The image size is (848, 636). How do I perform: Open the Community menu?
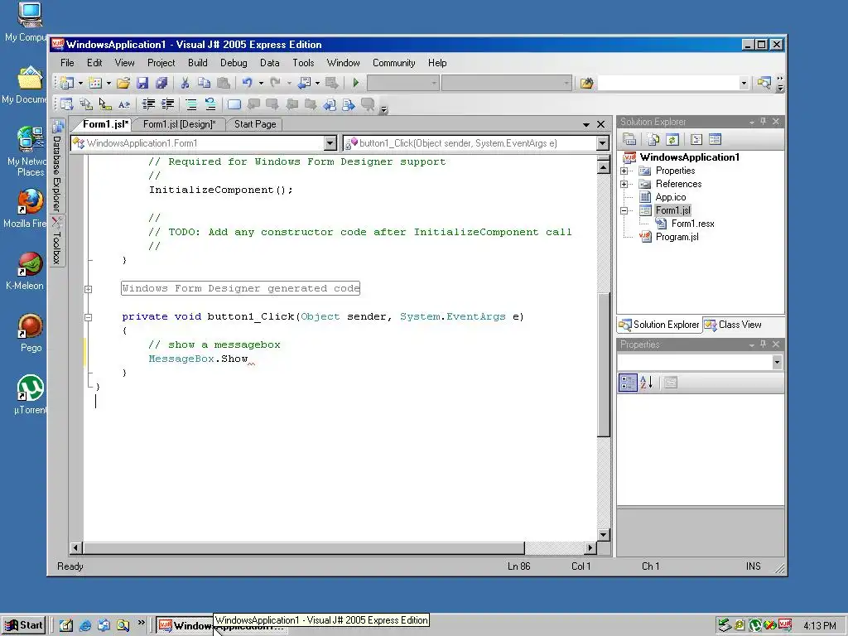tap(393, 63)
